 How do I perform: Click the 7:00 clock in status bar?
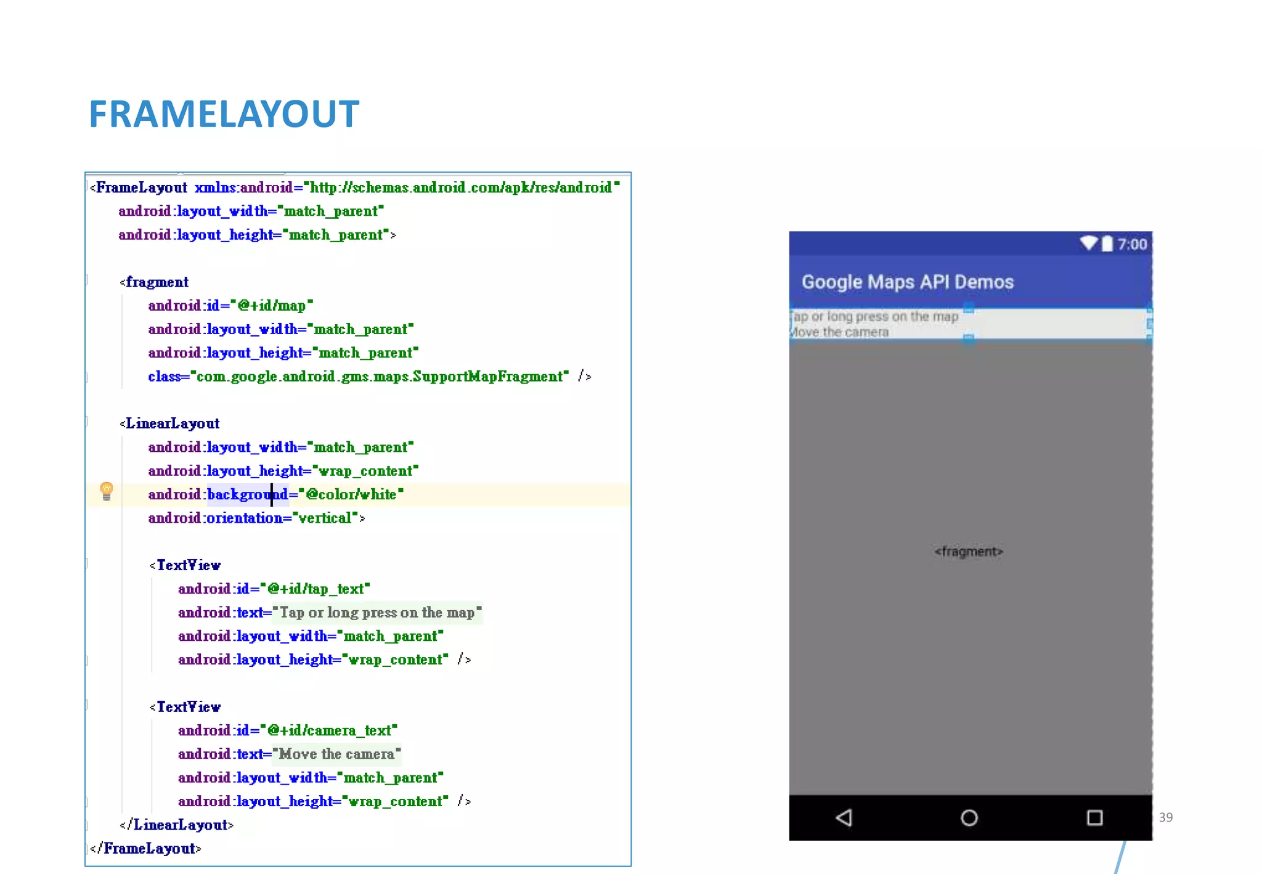pyautogui.click(x=1132, y=245)
